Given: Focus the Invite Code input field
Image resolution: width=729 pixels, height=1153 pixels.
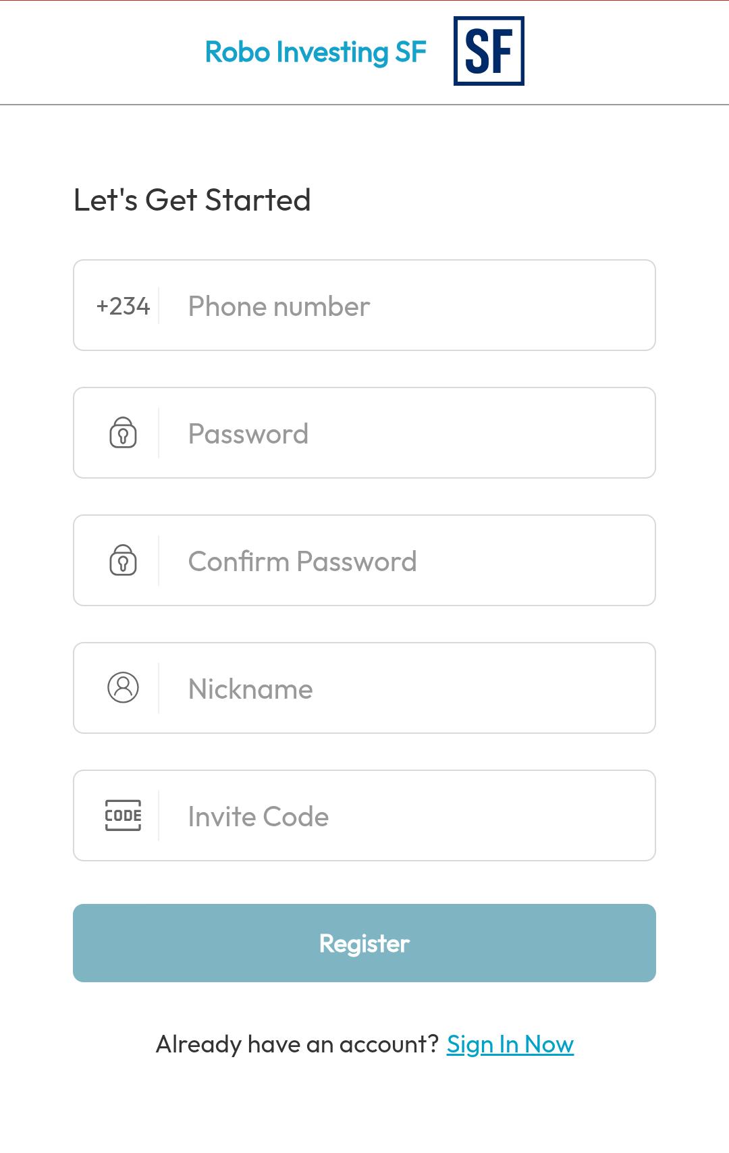Looking at the screenshot, I should (405, 816).
